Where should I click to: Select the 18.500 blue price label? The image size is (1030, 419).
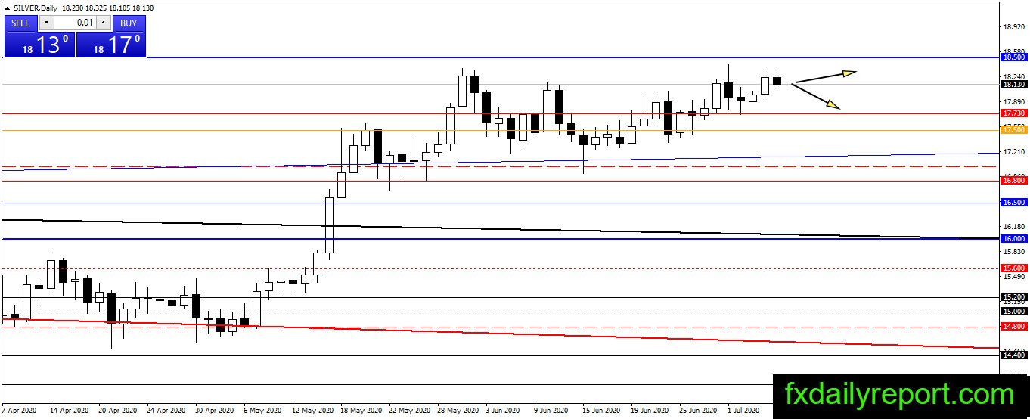[x=1013, y=57]
